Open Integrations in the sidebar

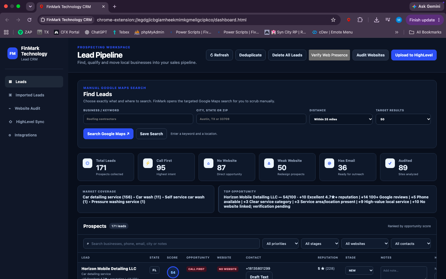point(34,135)
